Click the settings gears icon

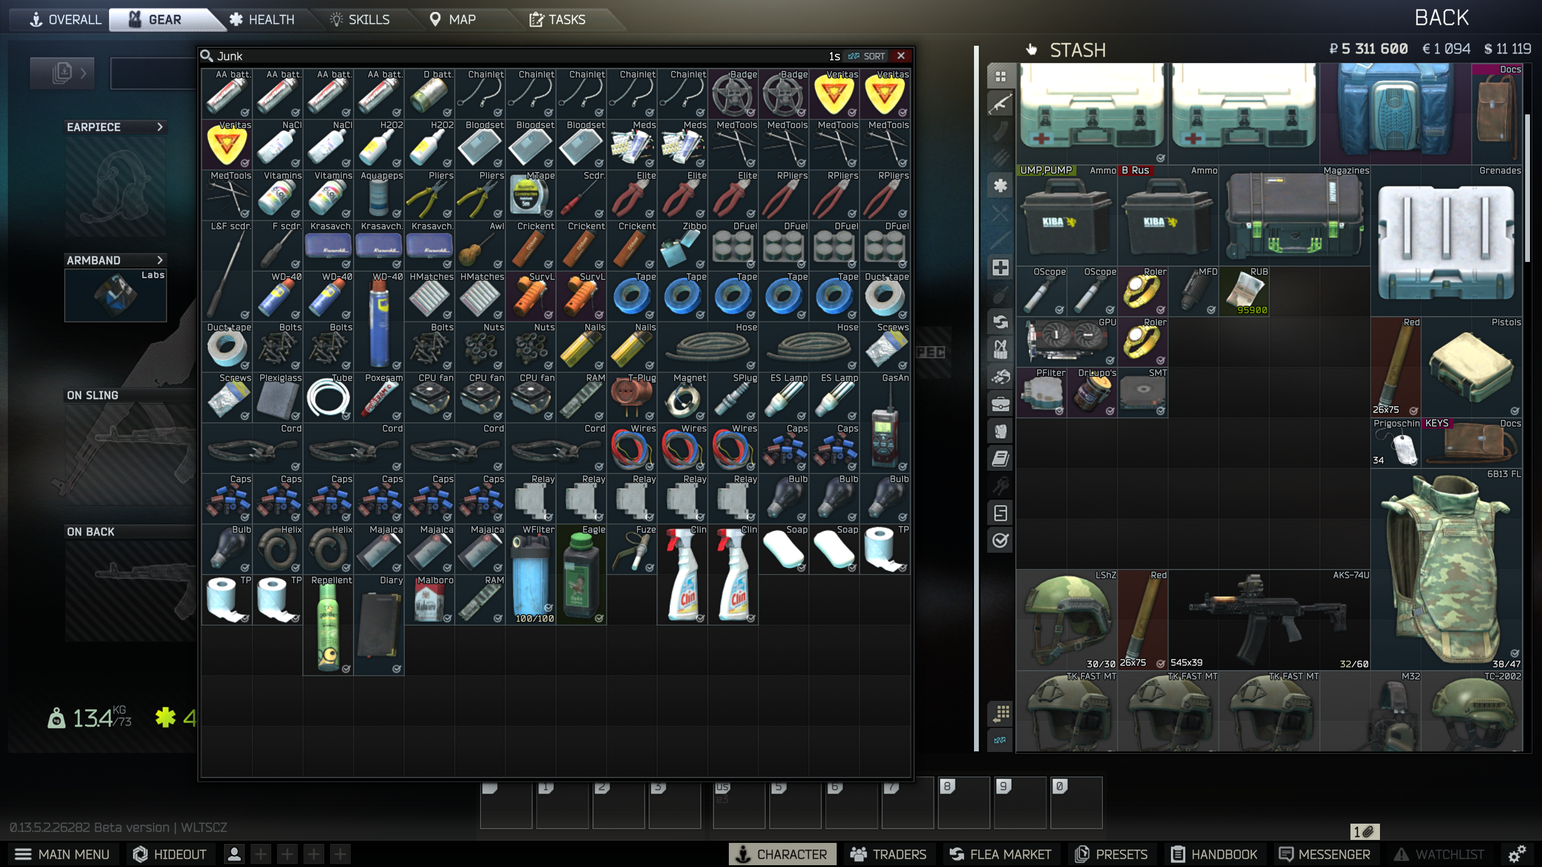click(1517, 854)
